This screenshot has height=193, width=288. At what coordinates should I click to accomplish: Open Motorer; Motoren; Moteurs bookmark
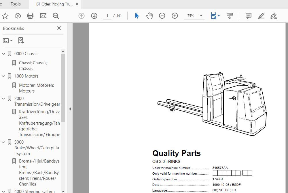pyautogui.click(x=36, y=88)
